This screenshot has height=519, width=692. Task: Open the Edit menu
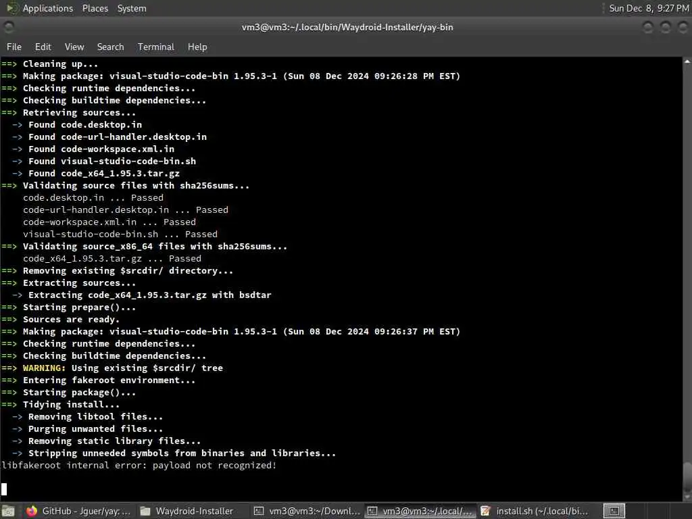tap(43, 47)
